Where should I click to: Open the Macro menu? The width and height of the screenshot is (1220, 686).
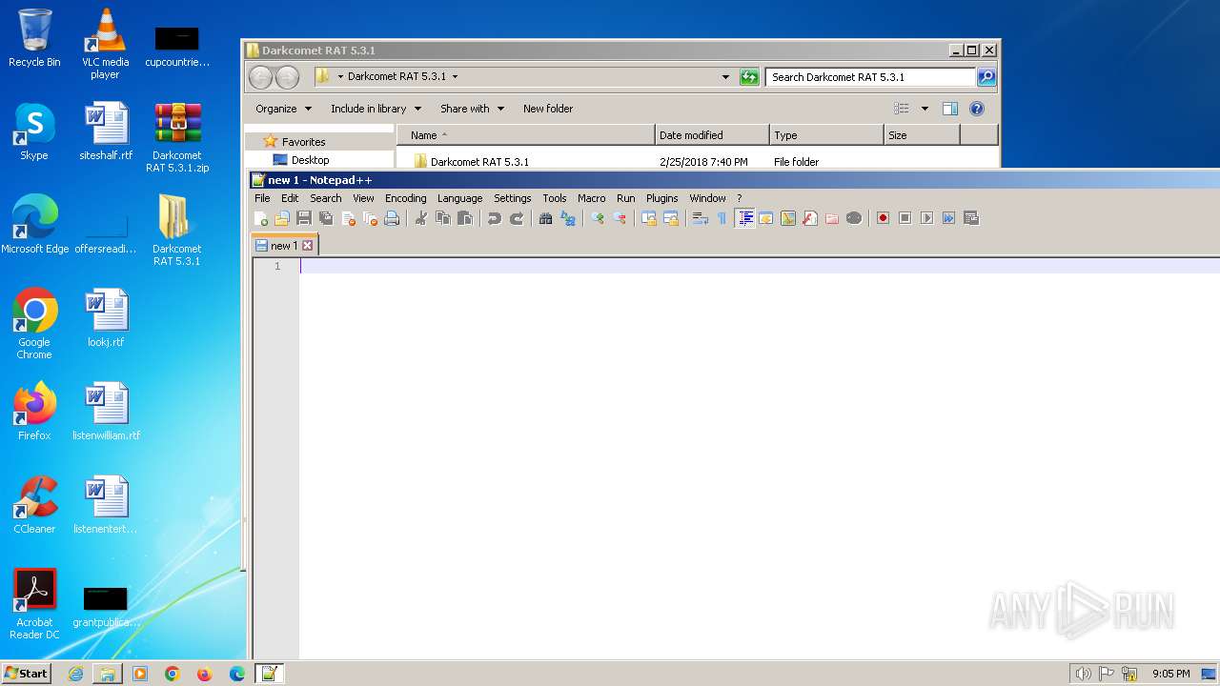click(x=591, y=198)
